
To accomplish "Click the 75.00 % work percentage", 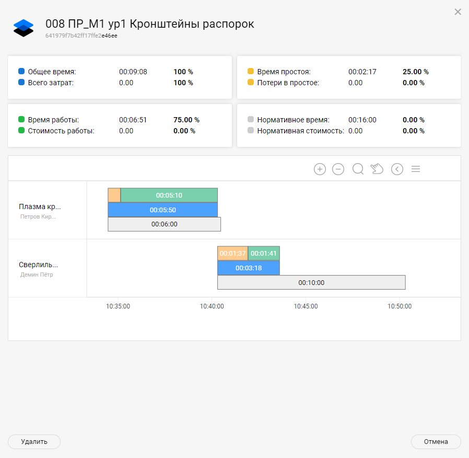I will click(186, 120).
